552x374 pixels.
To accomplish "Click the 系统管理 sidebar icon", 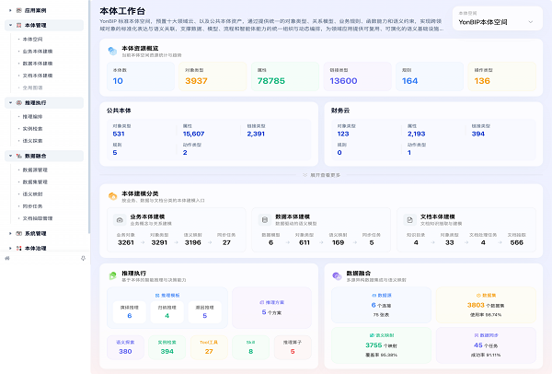I will click(19, 233).
